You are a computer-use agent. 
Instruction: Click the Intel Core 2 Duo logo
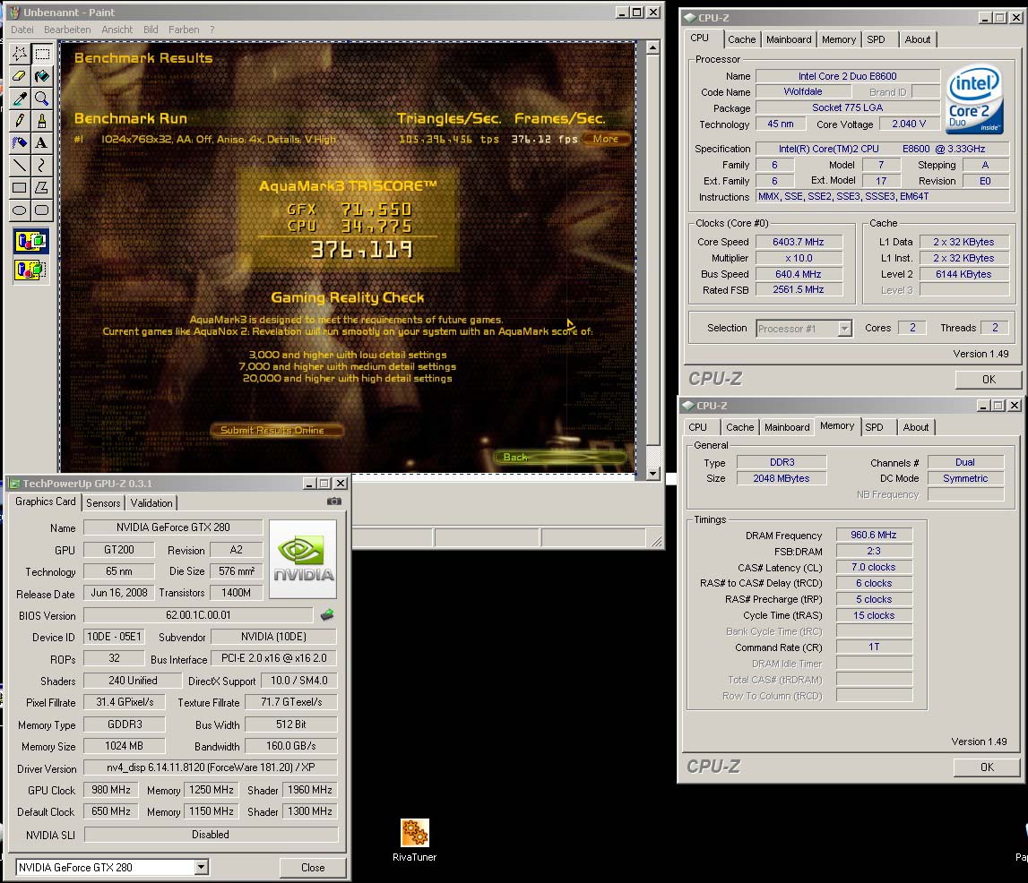[x=974, y=99]
